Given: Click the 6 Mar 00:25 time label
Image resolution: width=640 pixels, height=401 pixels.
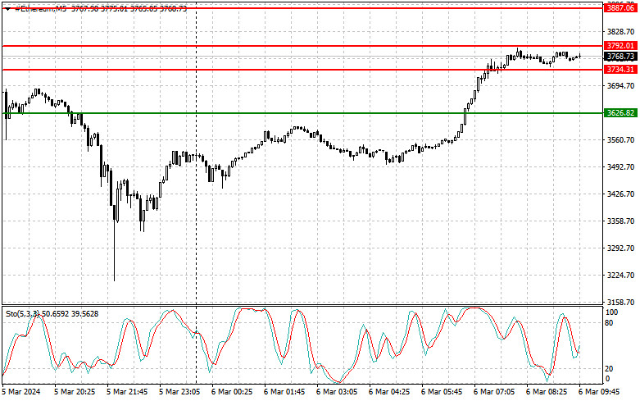Looking at the screenshot, I should [232, 392].
